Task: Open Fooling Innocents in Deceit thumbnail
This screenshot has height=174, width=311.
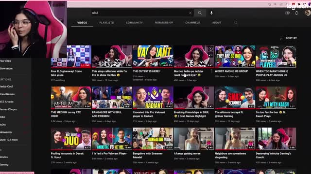Action: (x=71, y=139)
